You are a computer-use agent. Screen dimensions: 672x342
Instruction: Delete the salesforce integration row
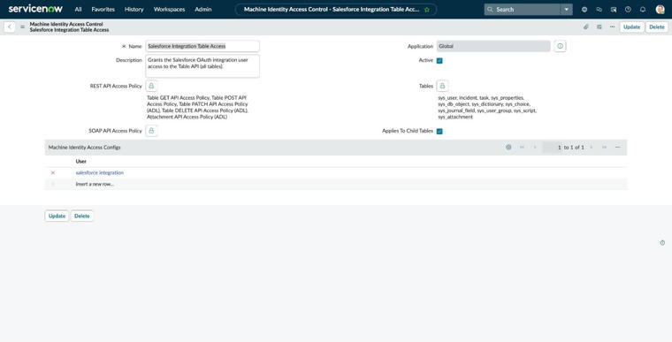pos(53,172)
